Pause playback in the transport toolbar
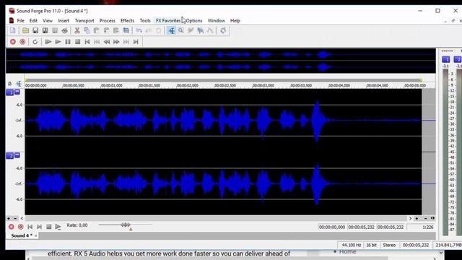The image size is (462, 260). pos(68,42)
